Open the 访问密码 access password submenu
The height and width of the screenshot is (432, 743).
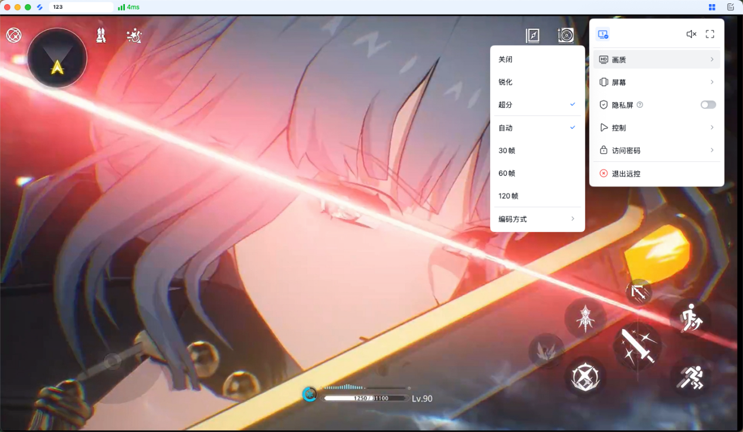point(657,150)
